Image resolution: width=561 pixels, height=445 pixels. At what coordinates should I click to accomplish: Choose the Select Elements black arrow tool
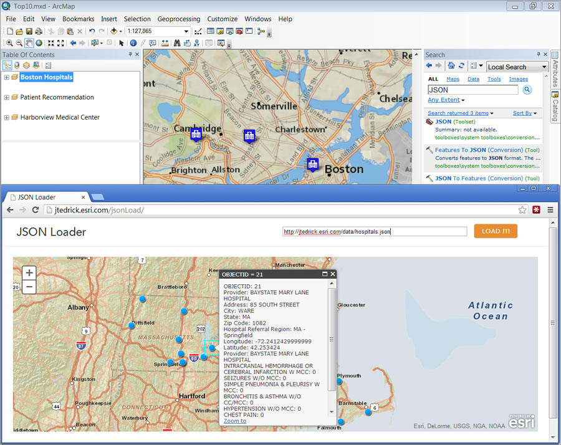click(x=122, y=43)
